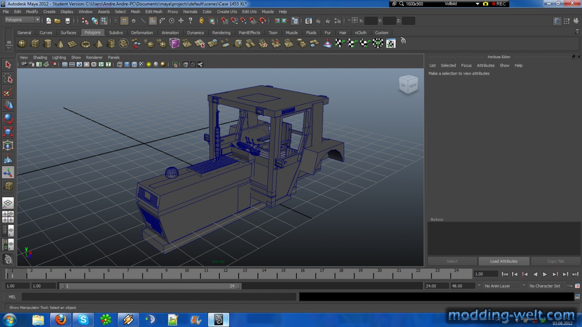Image resolution: width=582 pixels, height=327 pixels.
Task: Open the viewport Shading menu
Action: (40, 57)
